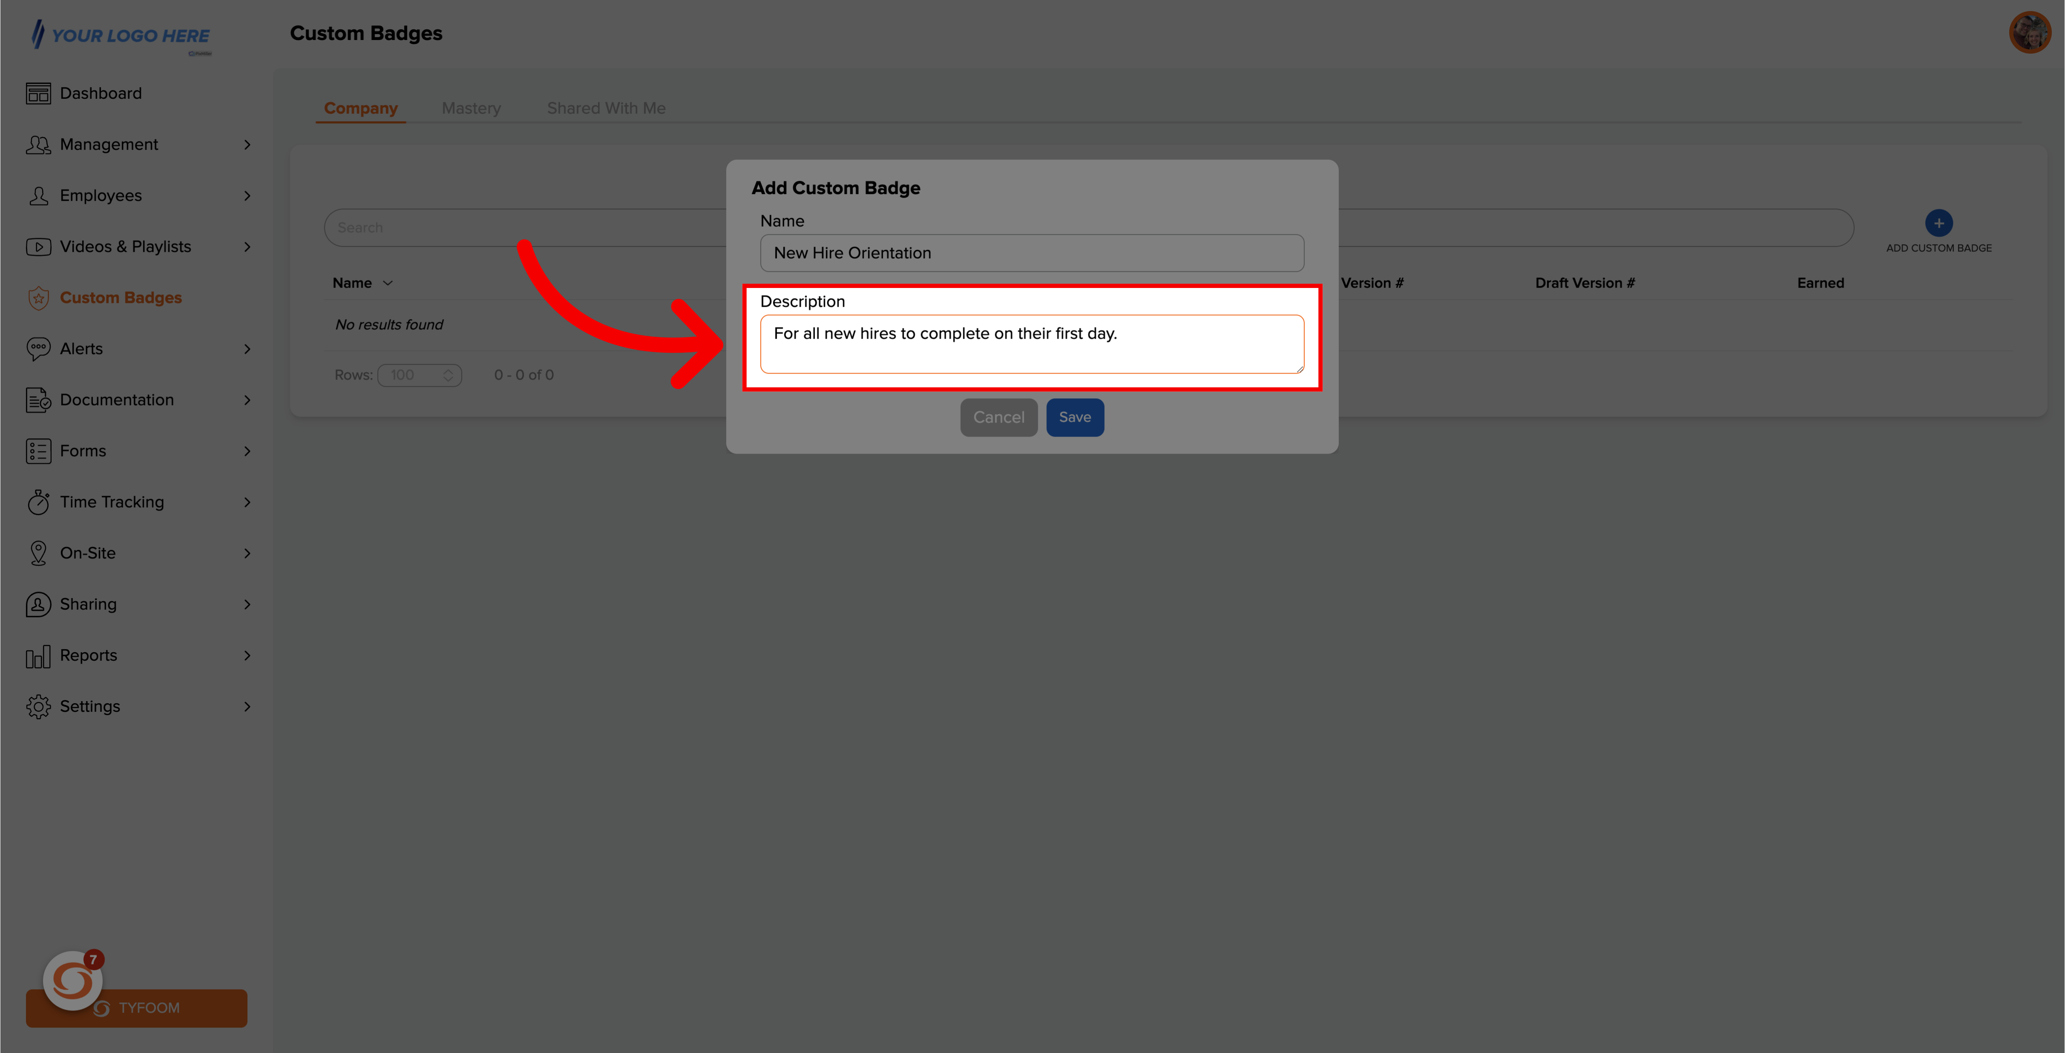The height and width of the screenshot is (1053, 2065).
Task: Click the Draft Version # column header
Action: pos(1584,283)
